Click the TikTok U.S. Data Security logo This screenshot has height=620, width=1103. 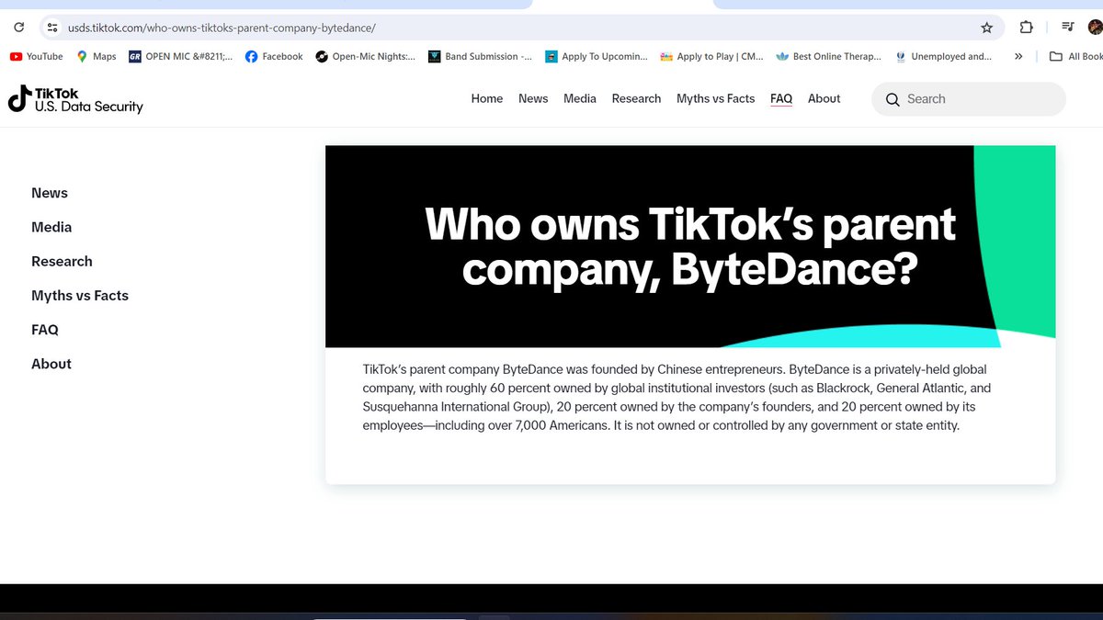point(75,99)
